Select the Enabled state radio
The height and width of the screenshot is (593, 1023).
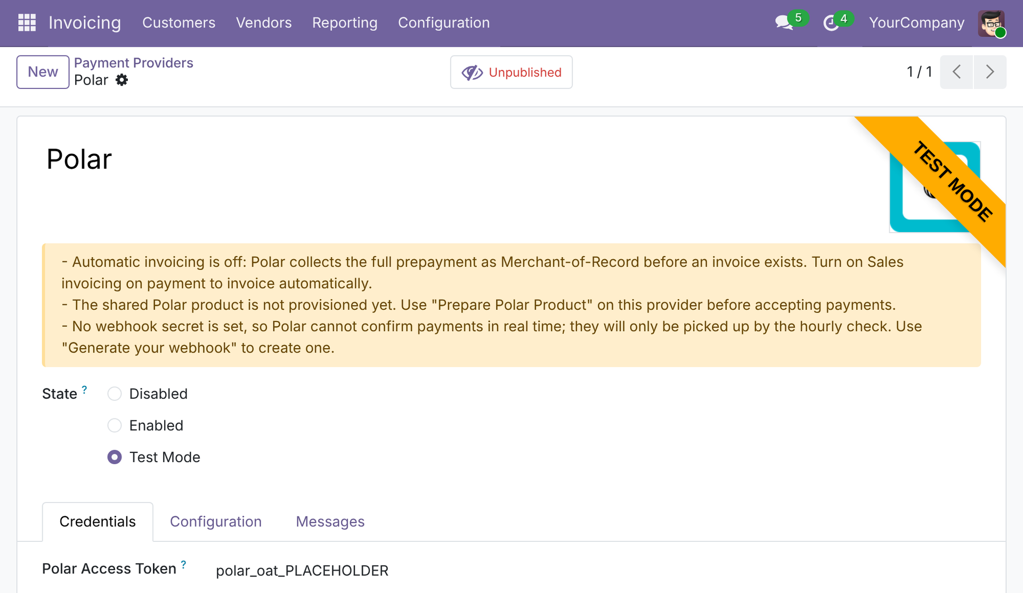[x=115, y=425]
